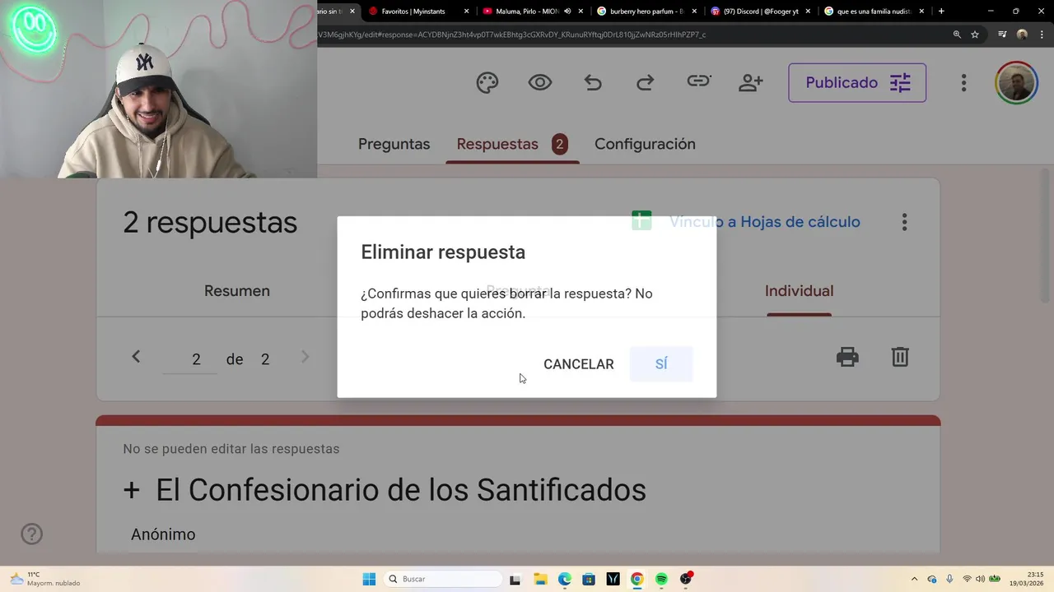Click the eye preview icon
This screenshot has width=1054, height=592.
pyautogui.click(x=540, y=82)
